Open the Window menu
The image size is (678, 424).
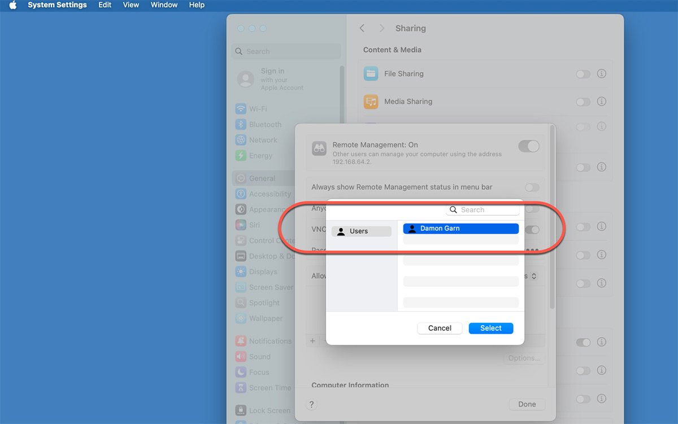pos(164,5)
